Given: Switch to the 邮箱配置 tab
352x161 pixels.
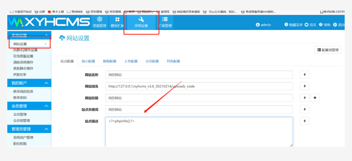Looking at the screenshot, I should point(110,61).
